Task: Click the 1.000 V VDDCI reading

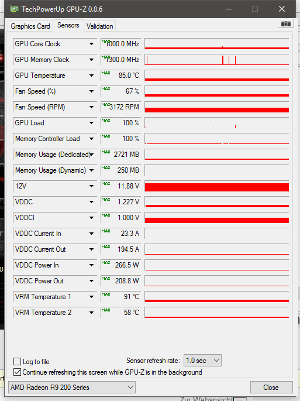Action: [x=120, y=218]
